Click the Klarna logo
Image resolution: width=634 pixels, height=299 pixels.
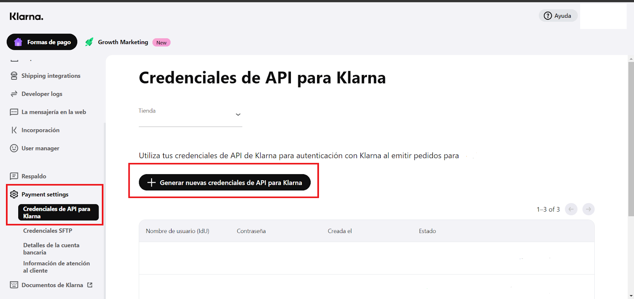point(27,17)
